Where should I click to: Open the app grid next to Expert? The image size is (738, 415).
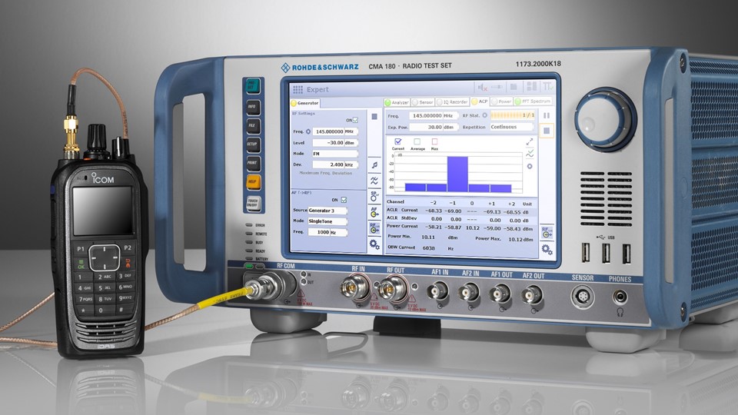tap(298, 89)
